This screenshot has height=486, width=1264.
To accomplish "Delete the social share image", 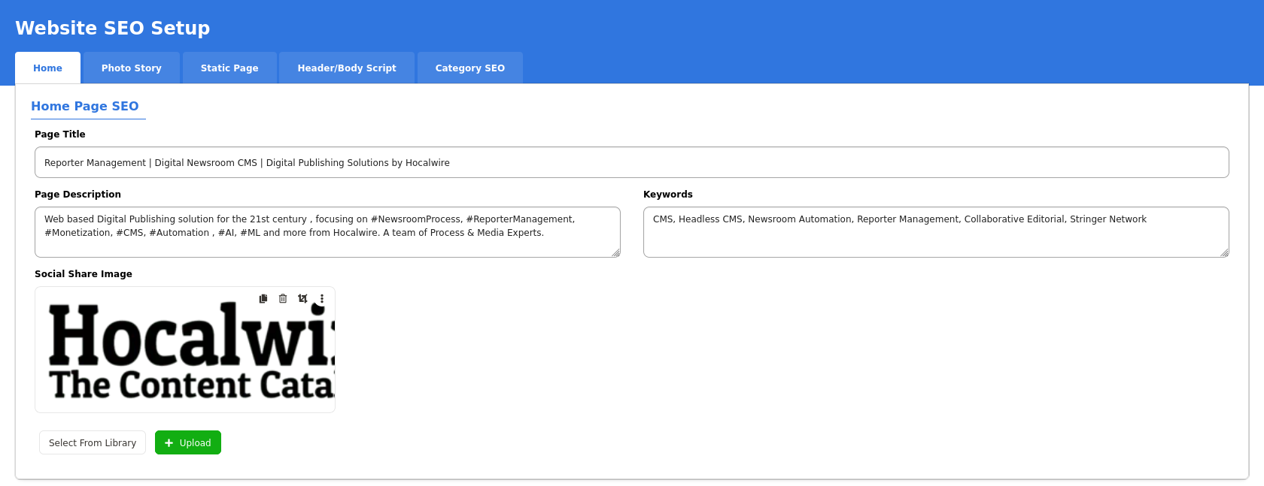I will 283,298.
